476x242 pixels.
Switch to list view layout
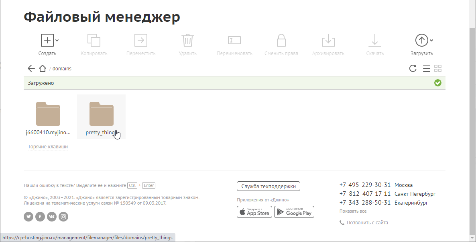pyautogui.click(x=426, y=68)
